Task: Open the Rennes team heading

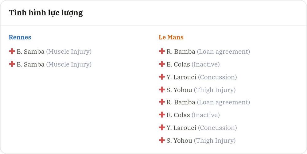Action: tap(20, 37)
